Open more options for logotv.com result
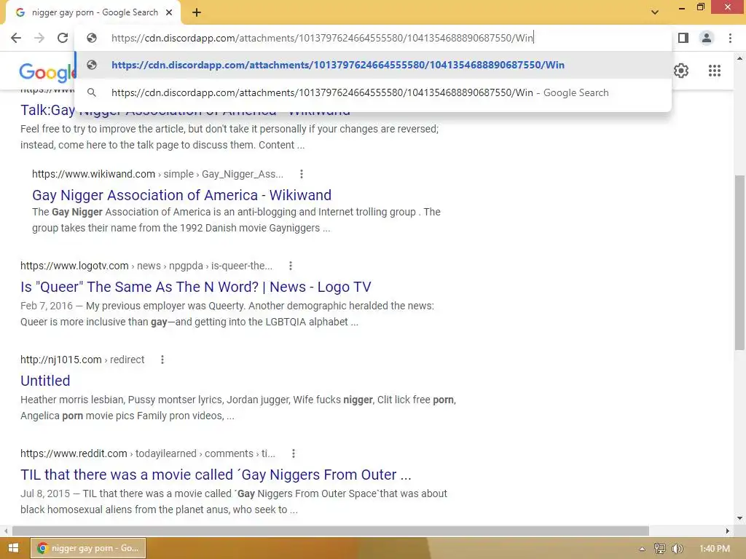 pyautogui.click(x=290, y=266)
